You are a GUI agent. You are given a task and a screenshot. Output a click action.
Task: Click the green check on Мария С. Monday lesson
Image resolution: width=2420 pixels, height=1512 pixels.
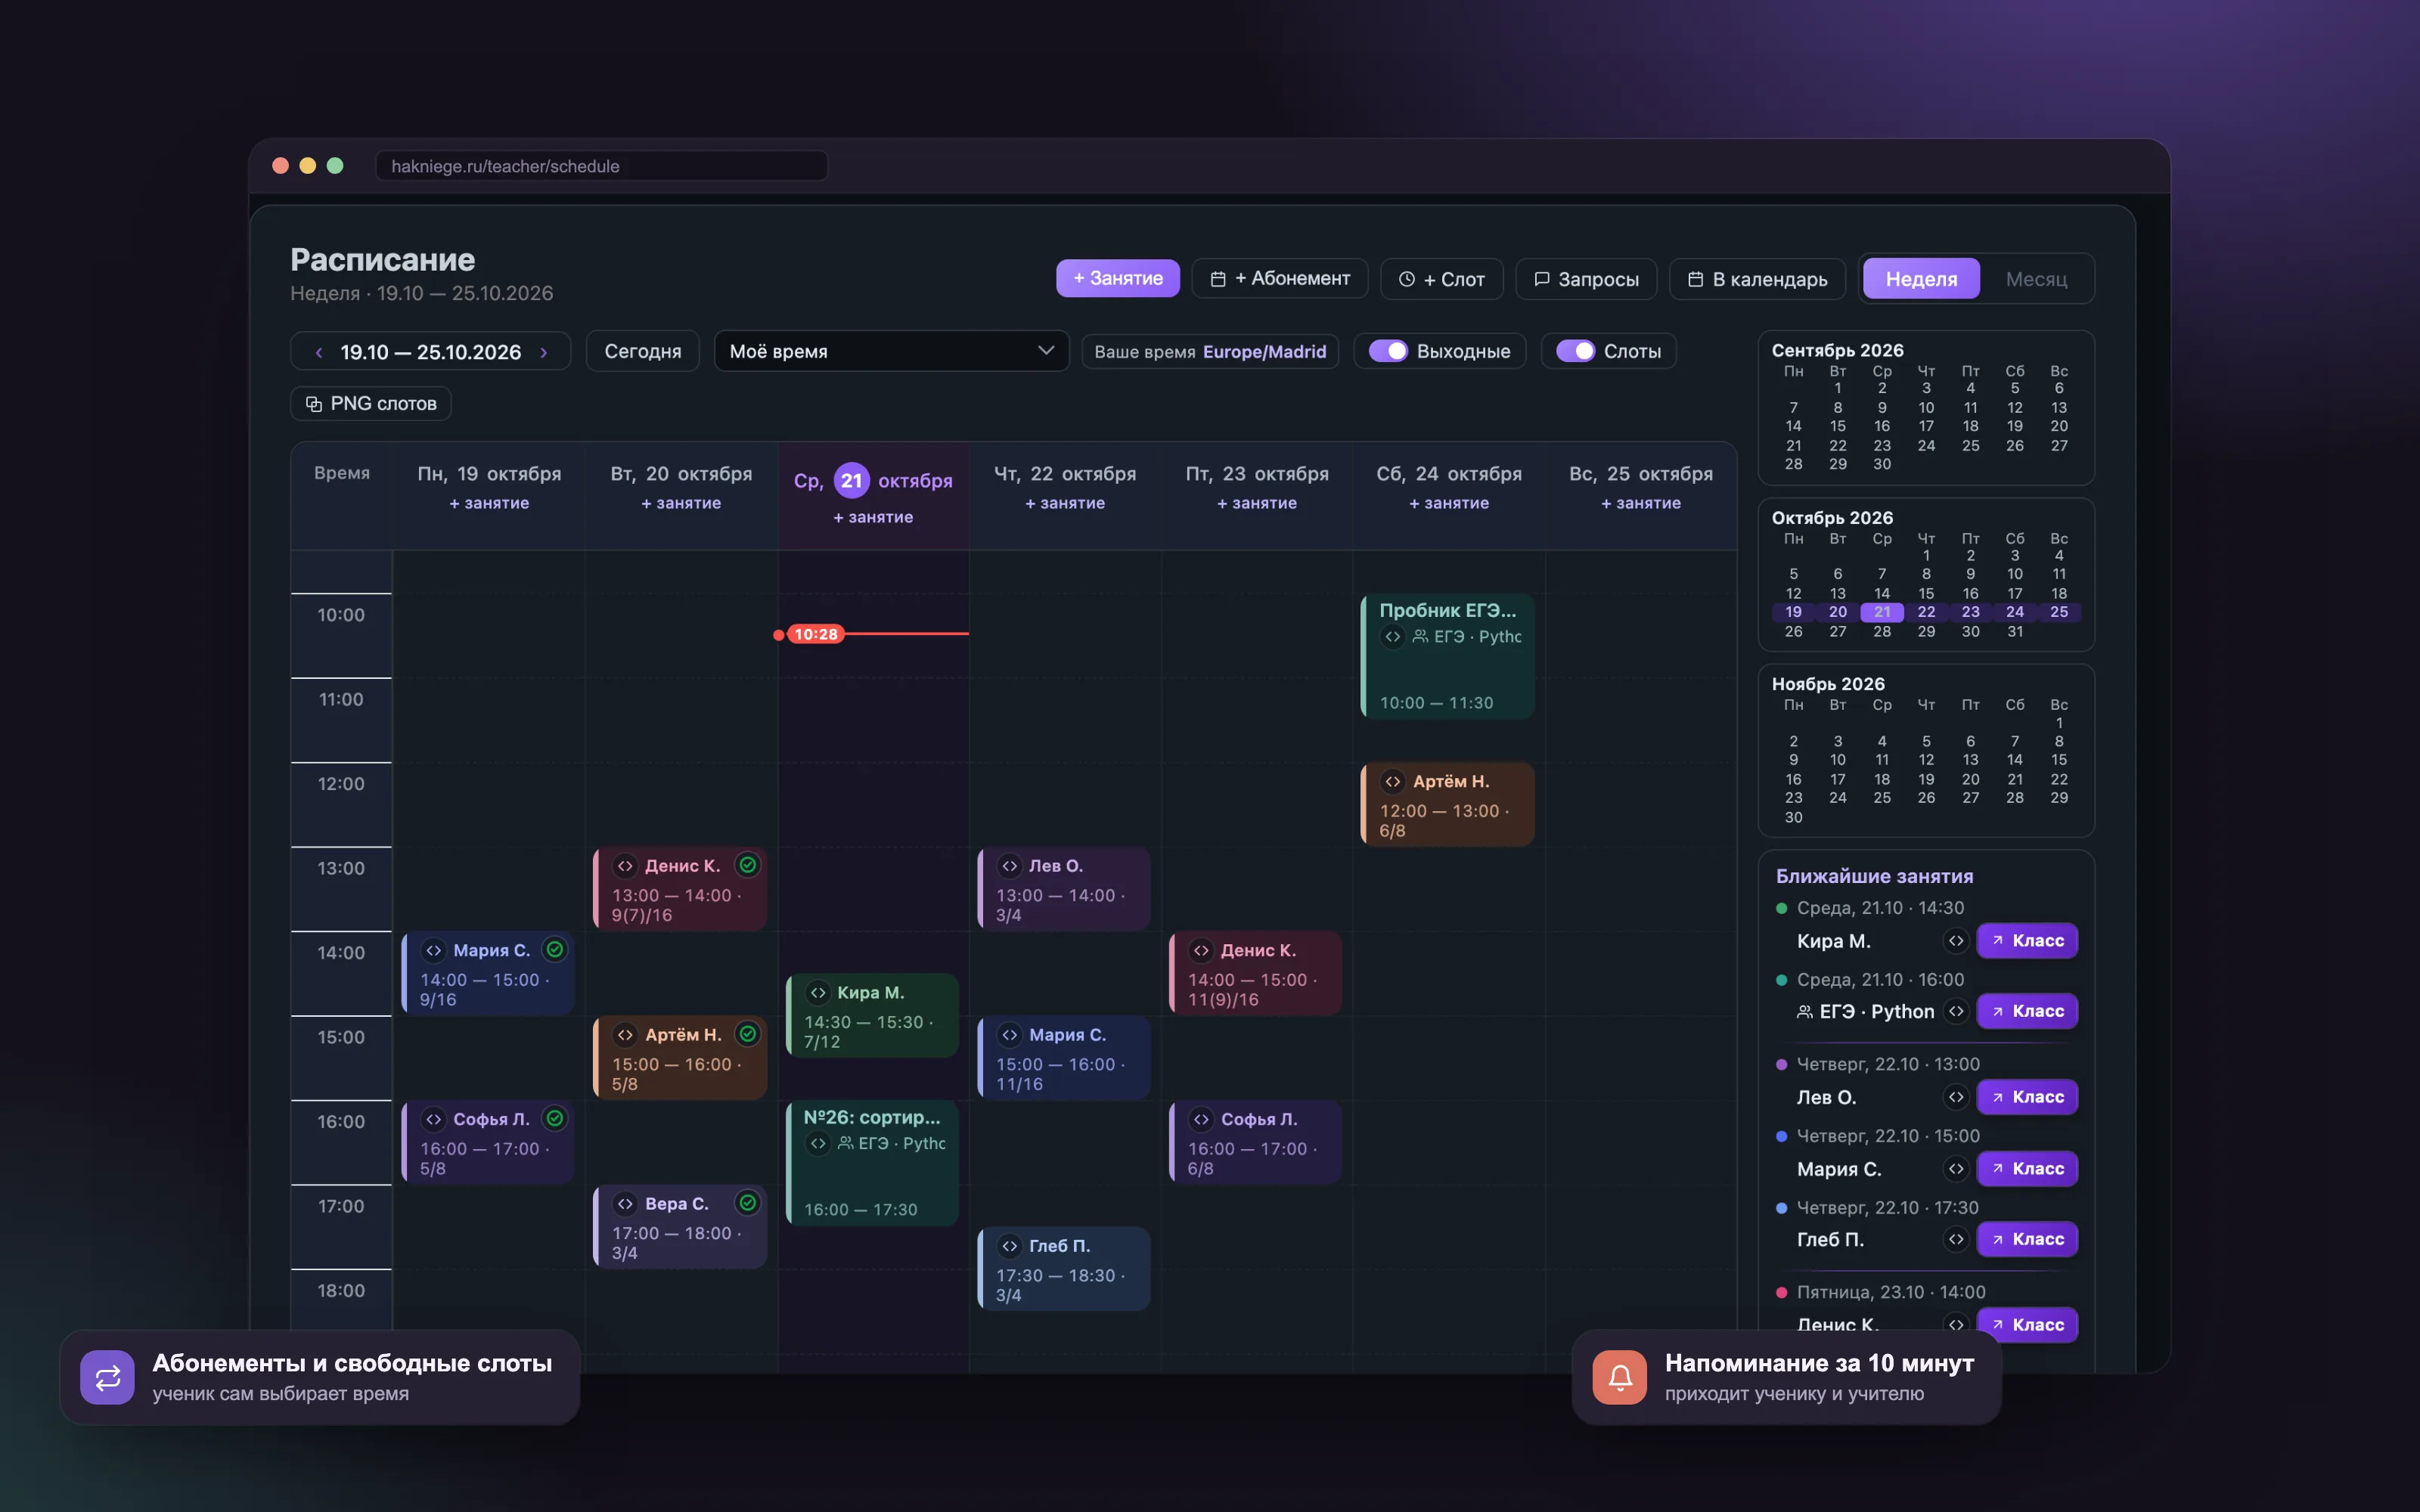555,950
